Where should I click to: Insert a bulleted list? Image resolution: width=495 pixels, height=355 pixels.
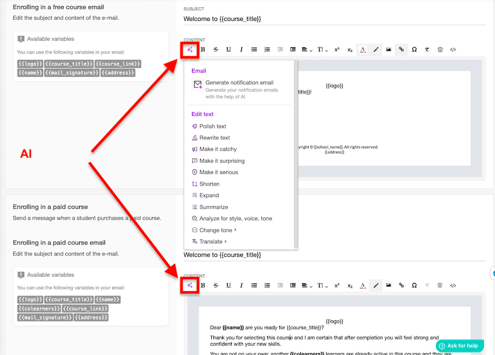point(254,49)
